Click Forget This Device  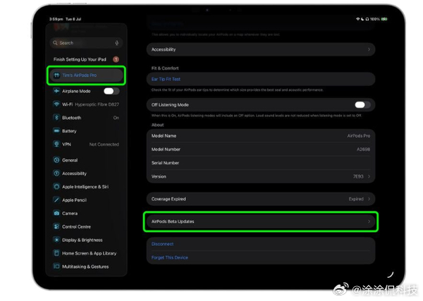point(170,257)
